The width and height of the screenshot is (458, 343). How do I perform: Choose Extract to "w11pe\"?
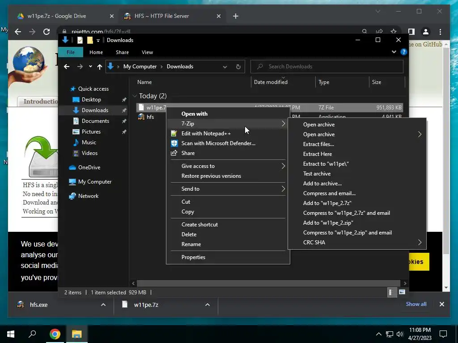pos(326,163)
